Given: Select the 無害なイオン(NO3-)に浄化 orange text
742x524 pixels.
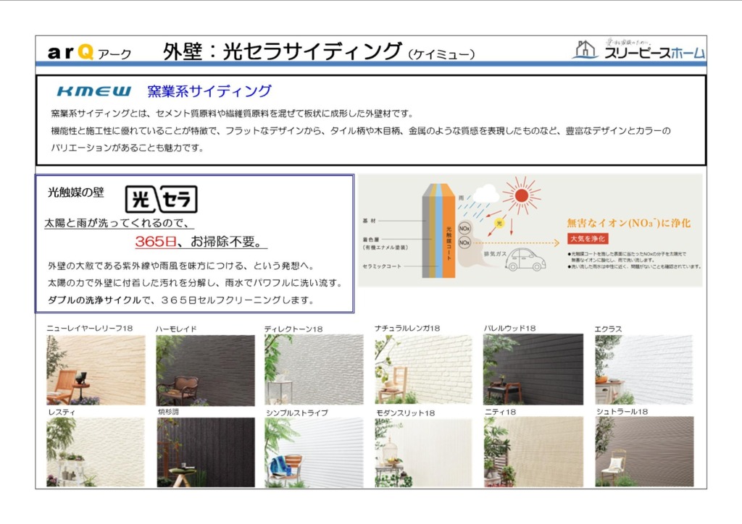Looking at the screenshot, I should pos(628,222).
